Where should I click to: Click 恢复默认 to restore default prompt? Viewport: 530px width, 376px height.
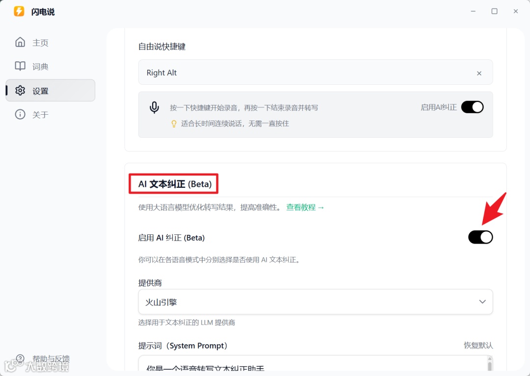coord(478,345)
